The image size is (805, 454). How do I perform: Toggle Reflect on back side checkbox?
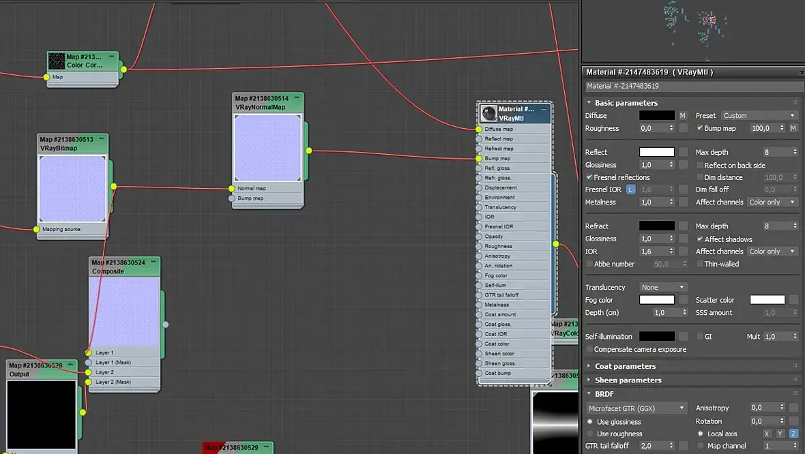coord(700,165)
